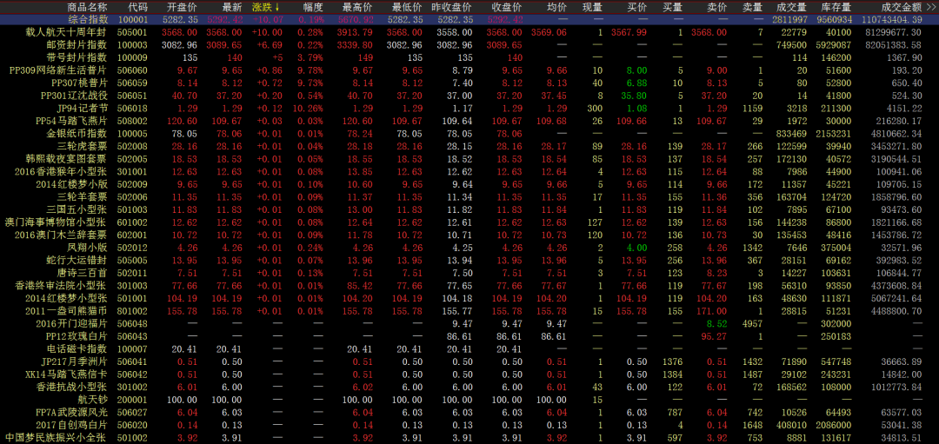The width and height of the screenshot is (939, 444).
Task: Select the 带号封片指数 row
Action: (x=469, y=57)
